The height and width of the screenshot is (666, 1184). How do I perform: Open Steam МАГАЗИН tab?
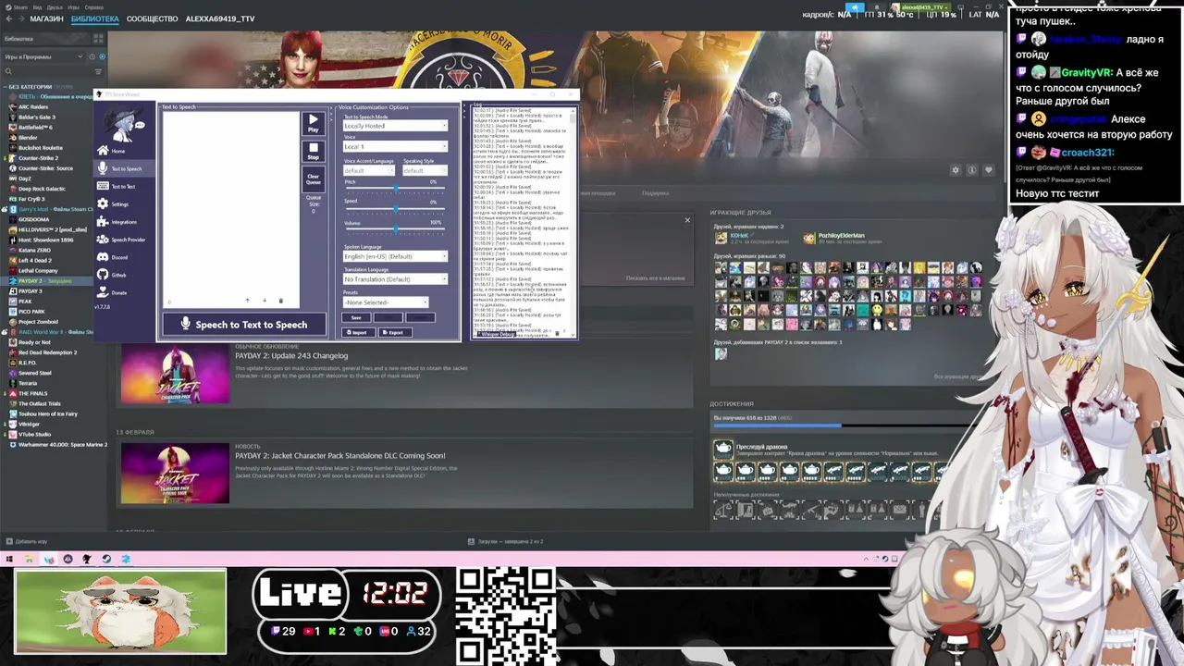(46, 18)
